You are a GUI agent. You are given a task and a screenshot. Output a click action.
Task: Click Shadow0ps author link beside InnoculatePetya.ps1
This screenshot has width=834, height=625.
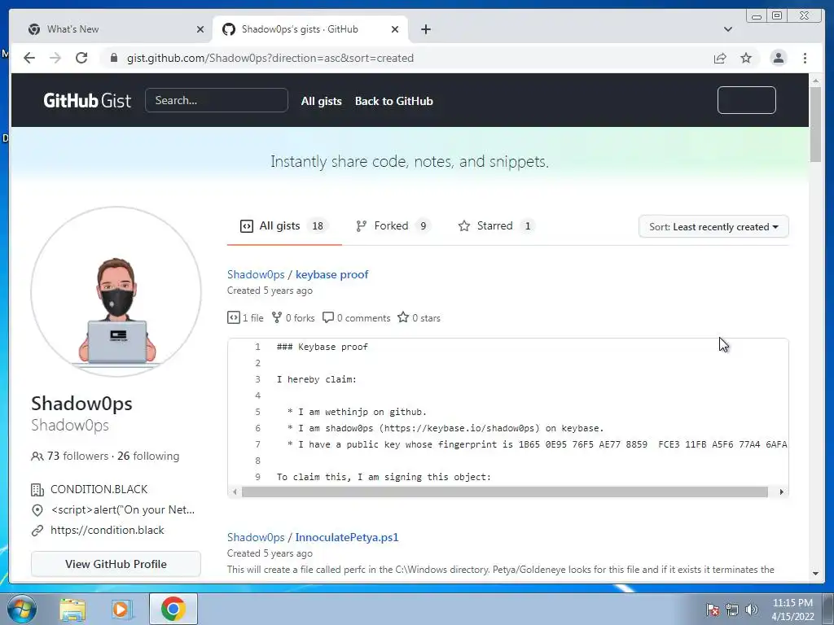(256, 537)
